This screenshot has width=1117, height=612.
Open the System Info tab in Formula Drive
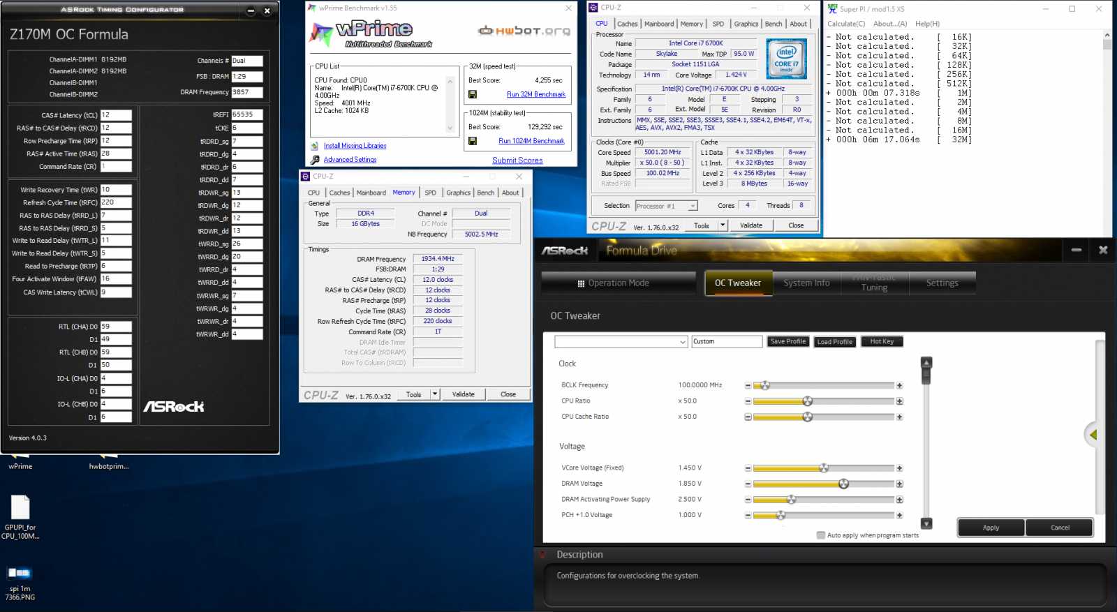pos(806,283)
